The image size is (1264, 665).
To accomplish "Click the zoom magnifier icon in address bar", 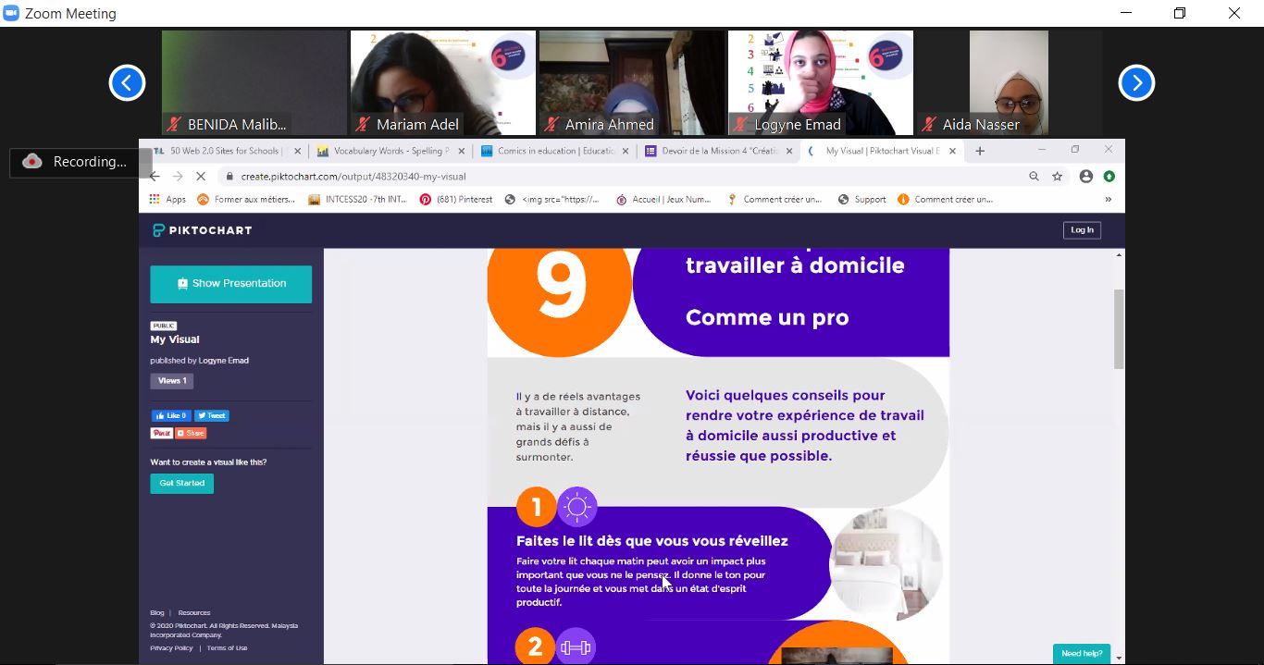I will pos(1034,176).
